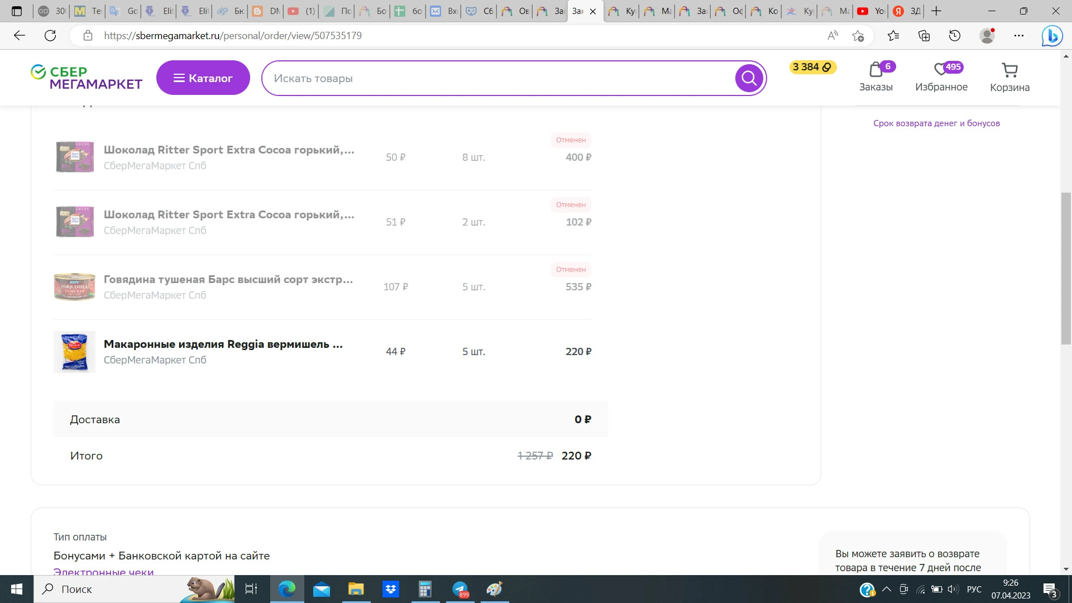Toggle the read aloud icon
1072x603 pixels.
point(832,36)
